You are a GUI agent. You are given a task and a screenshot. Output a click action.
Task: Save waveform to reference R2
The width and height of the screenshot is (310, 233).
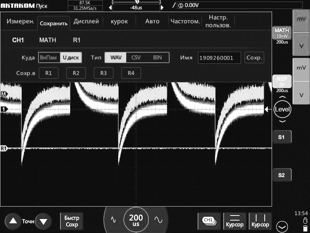point(76,73)
